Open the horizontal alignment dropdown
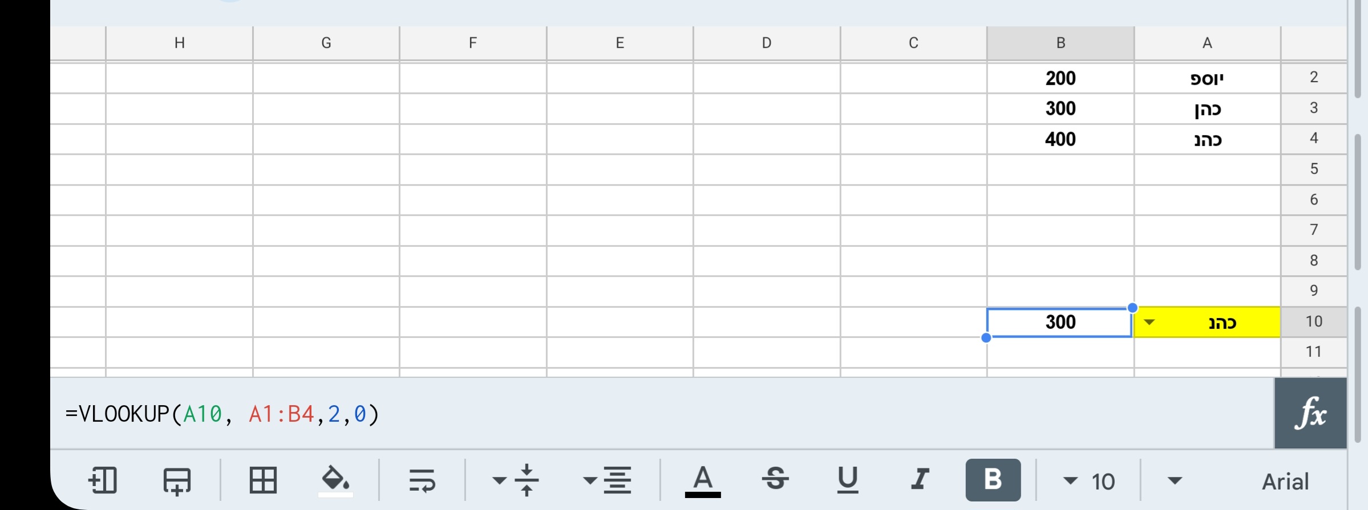 tap(606, 480)
